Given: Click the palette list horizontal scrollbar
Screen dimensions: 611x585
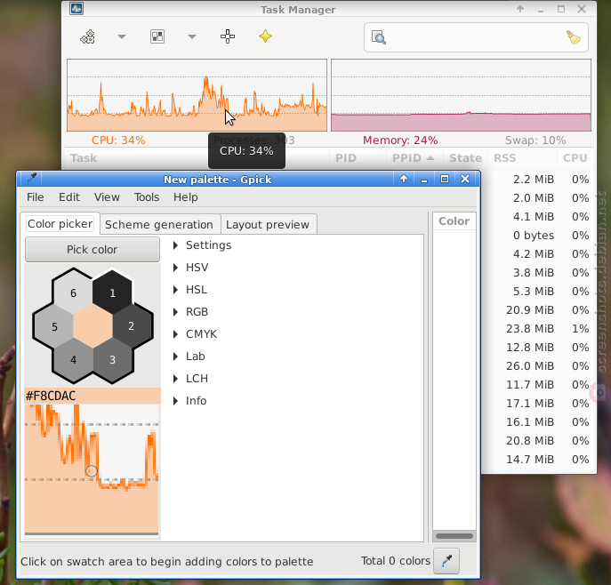Looking at the screenshot, I should [x=454, y=536].
